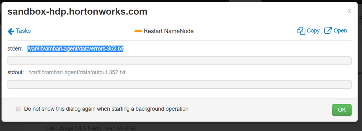Viewport: 362px width, 131px height.
Task: Select the Open text link
Action: 340,31
